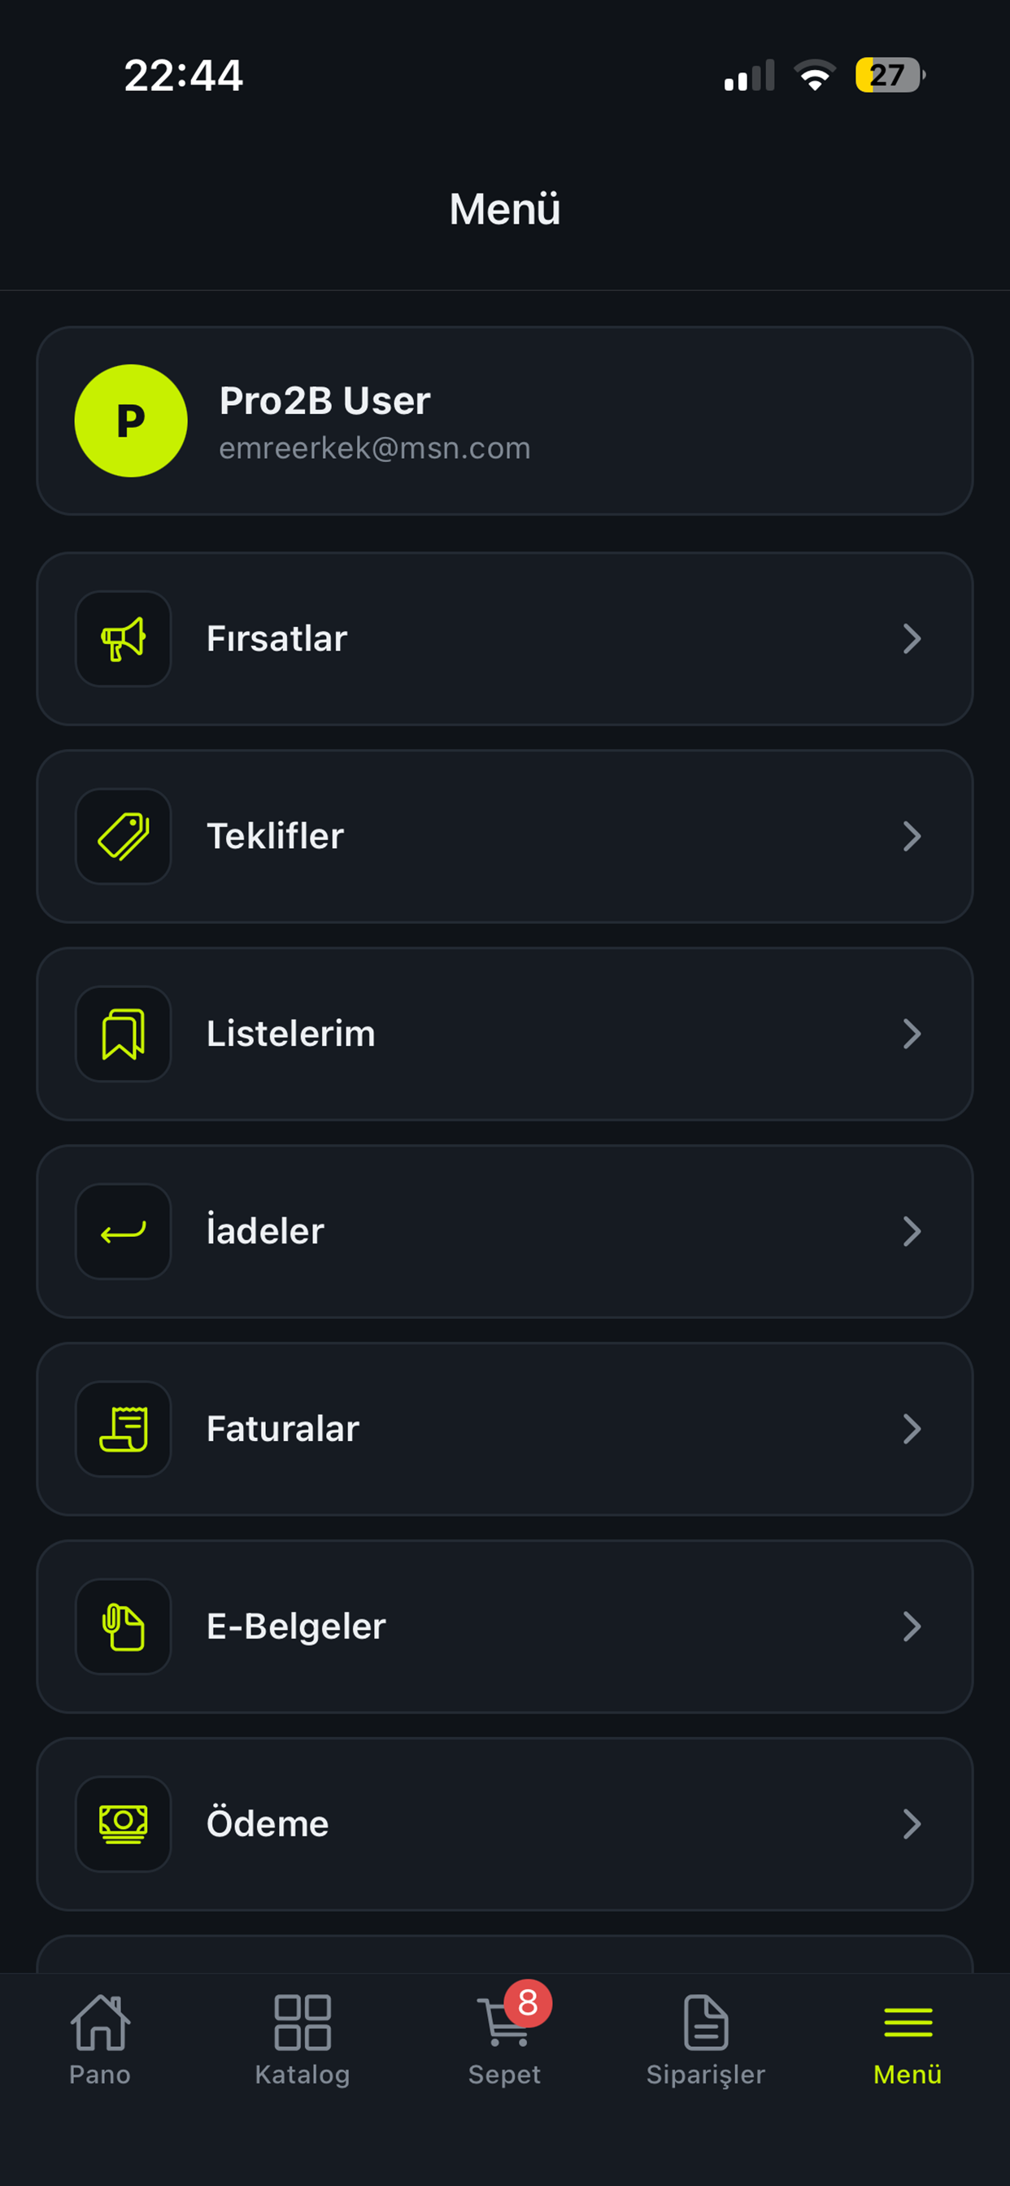Tap the receipt Faturalar icon
This screenshot has height=2186, width=1010.
(x=123, y=1429)
